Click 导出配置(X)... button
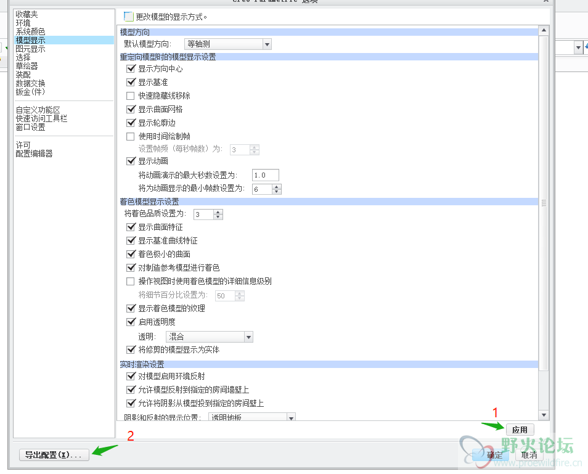Image resolution: width=588 pixels, height=474 pixels. tap(54, 455)
